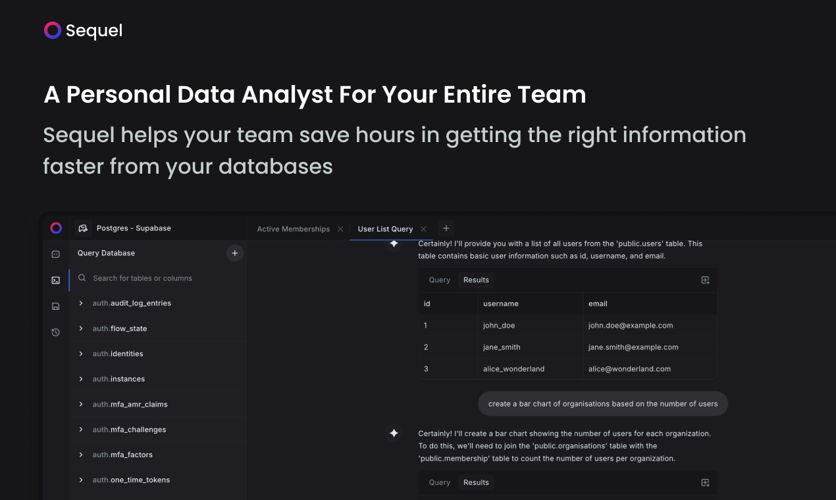836x500 pixels.
Task: Open saved queries sidebar icon
Action: 56,306
